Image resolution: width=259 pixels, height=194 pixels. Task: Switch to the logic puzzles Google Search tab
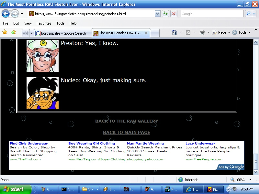tap(63, 33)
